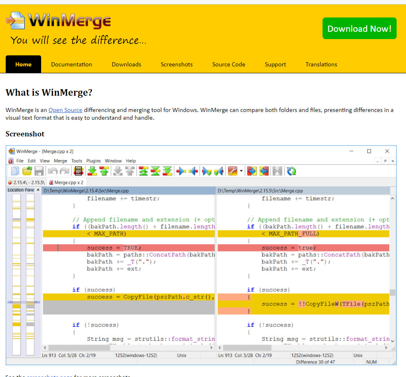Click the Open folder toolbar icon
Viewport: 406px width, 377px height.
27,171
